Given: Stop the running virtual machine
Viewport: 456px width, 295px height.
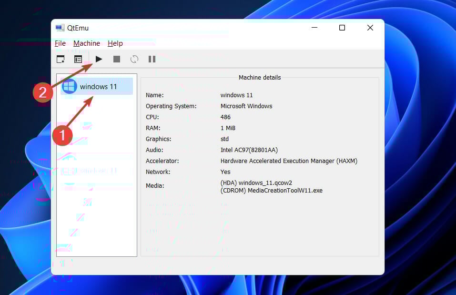Looking at the screenshot, I should (116, 59).
